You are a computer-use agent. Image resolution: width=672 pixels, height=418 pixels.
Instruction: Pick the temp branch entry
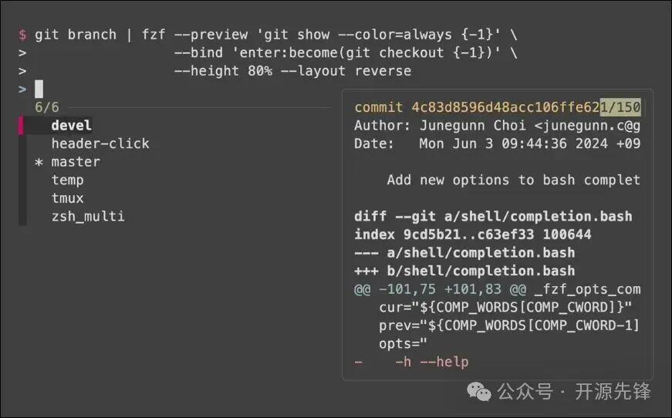click(67, 180)
